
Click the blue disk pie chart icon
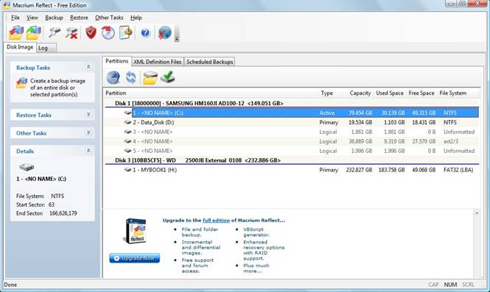click(x=113, y=77)
